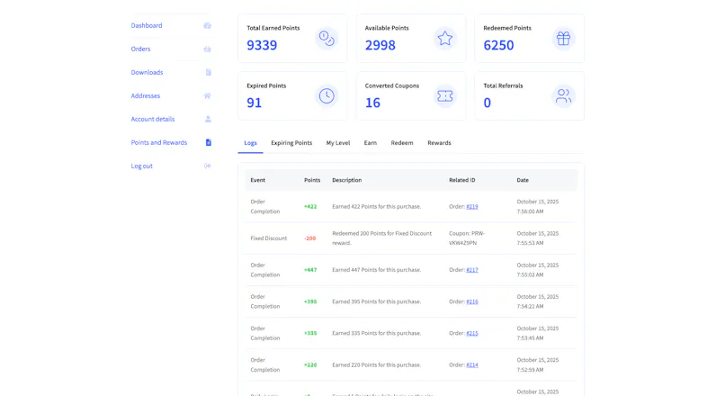Click the Converted Coupons ticket icon
The image size is (716, 396).
tap(444, 96)
